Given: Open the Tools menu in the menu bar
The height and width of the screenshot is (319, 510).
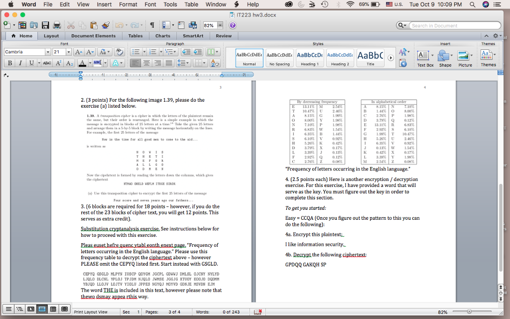Looking at the screenshot, I should pyautogui.click(x=170, y=4).
